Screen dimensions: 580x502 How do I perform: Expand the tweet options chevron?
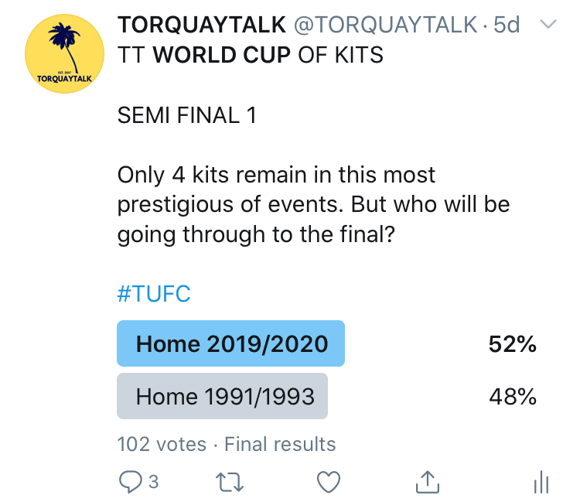click(x=548, y=25)
